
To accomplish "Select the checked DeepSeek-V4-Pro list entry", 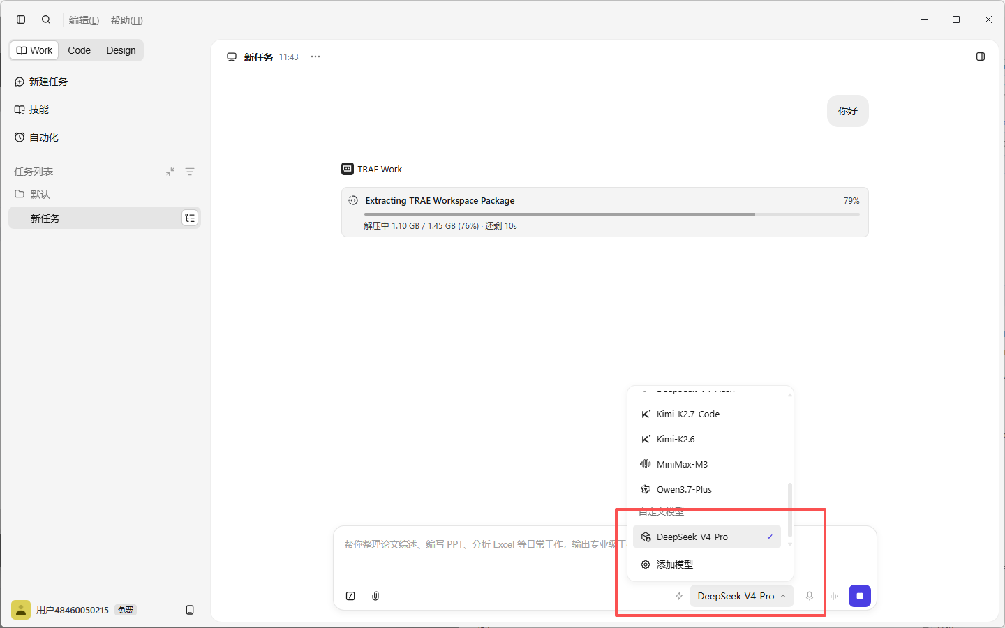I will tap(707, 537).
